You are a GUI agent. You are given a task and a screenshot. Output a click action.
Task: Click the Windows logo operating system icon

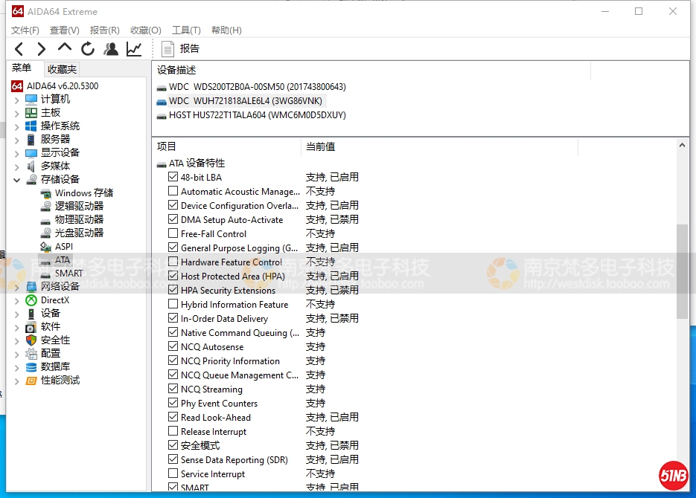point(31,126)
